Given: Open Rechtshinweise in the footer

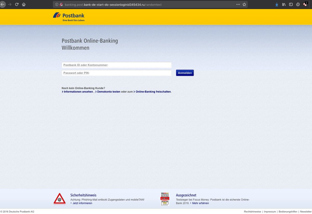Looking at the screenshot, I should click(252, 212).
